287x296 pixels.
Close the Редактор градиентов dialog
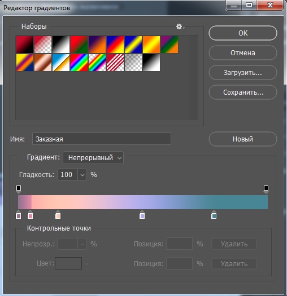pos(270,5)
